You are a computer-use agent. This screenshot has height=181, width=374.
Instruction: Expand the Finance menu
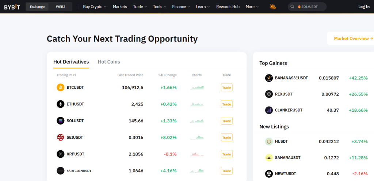[x=181, y=7]
